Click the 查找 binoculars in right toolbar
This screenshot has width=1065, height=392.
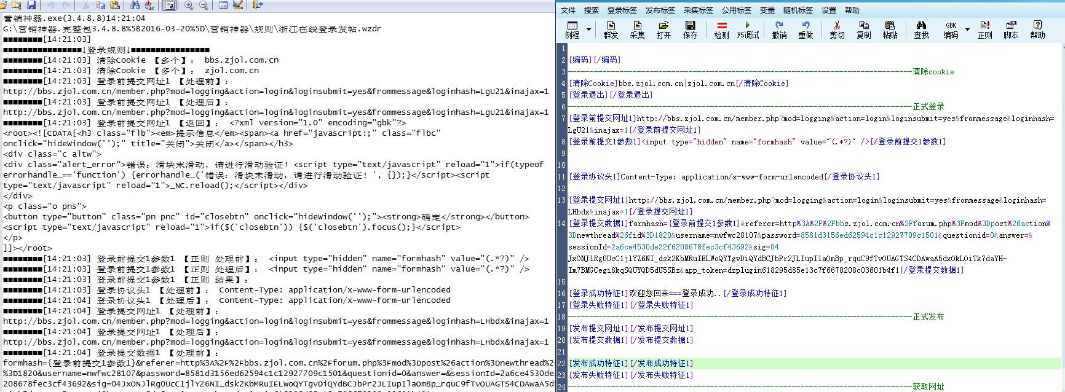click(x=921, y=29)
